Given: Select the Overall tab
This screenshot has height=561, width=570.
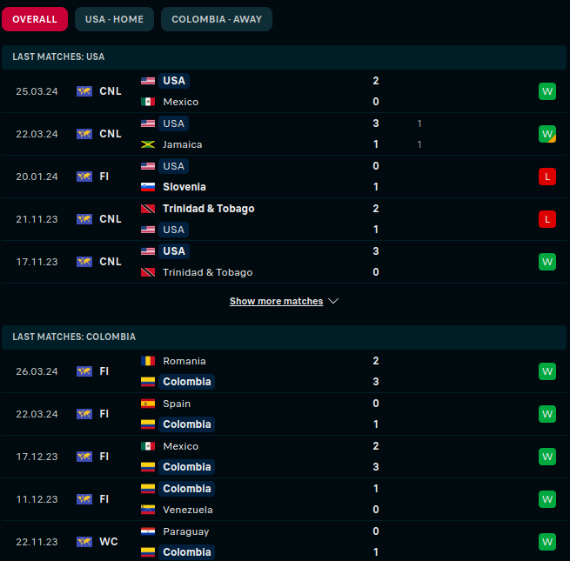Looking at the screenshot, I should point(35,19).
